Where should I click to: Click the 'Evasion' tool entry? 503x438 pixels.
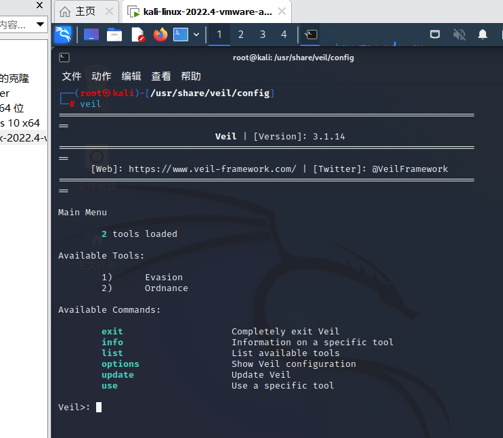coord(164,278)
